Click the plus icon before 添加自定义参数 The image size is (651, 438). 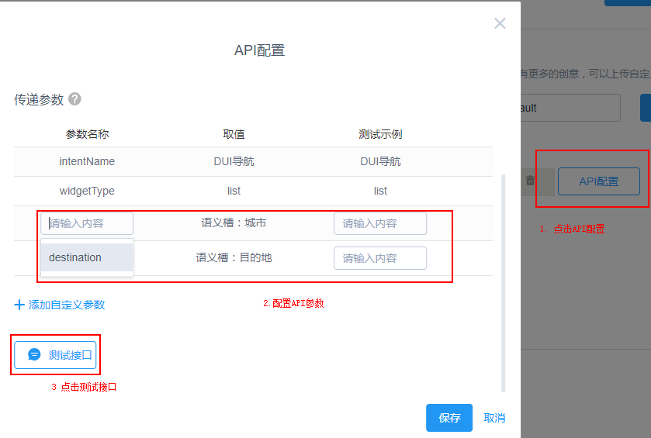point(19,305)
